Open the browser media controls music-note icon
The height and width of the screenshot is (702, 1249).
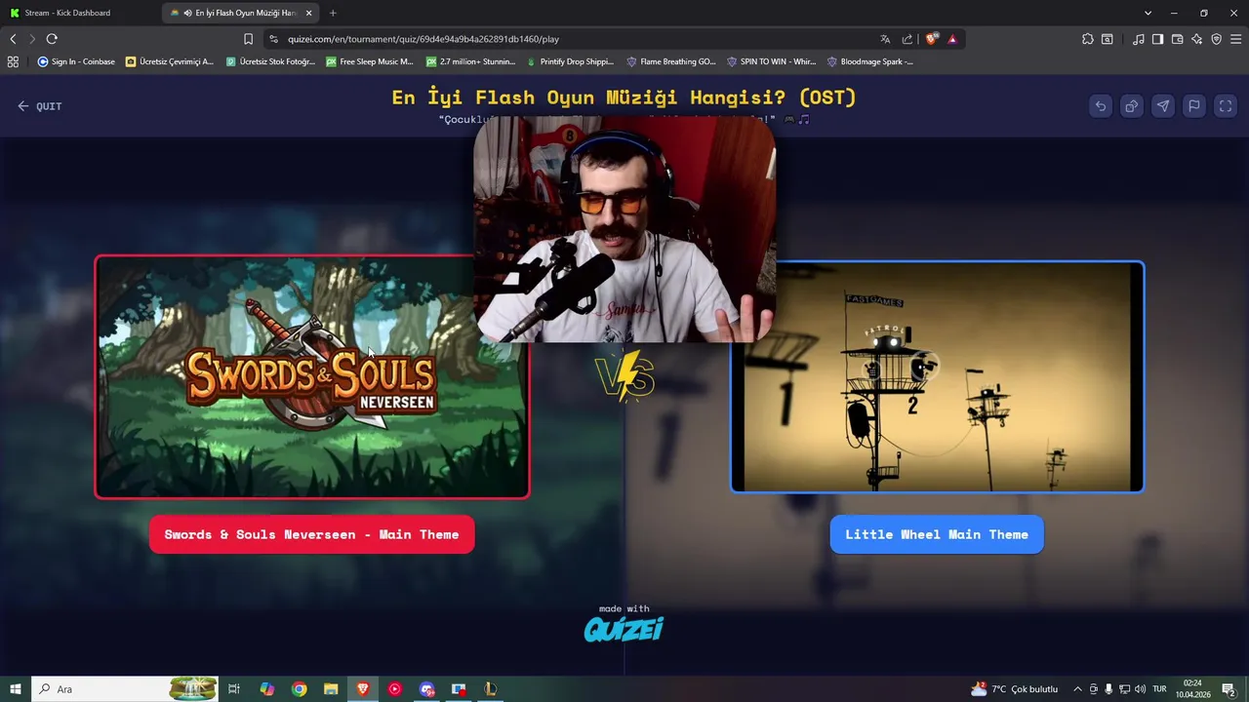click(1139, 39)
